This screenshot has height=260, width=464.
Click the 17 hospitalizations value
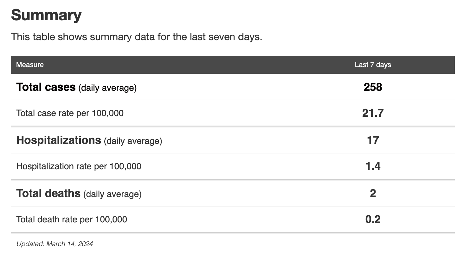coord(373,140)
